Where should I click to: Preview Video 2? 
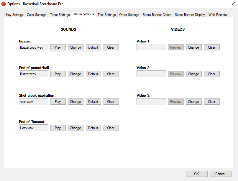coord(176,74)
